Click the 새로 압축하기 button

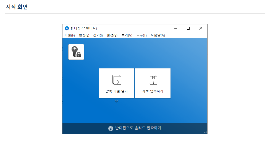coord(153,83)
